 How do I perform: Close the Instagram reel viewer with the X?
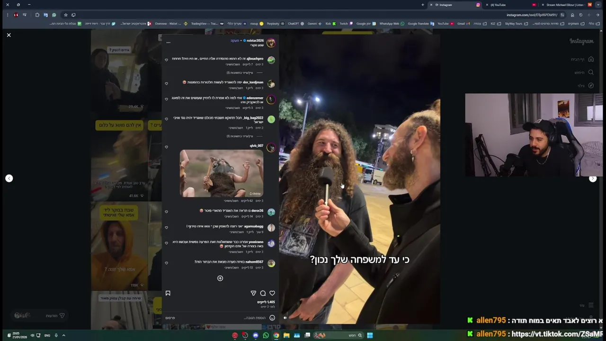[9, 35]
